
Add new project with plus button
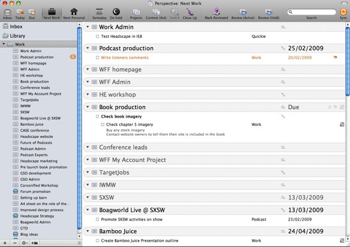click(5, 243)
